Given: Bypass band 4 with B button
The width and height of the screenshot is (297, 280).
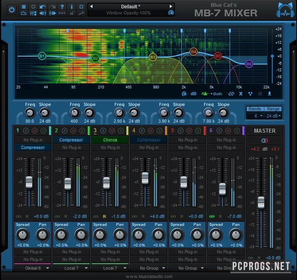Looking at the screenshot, I should point(142,131).
